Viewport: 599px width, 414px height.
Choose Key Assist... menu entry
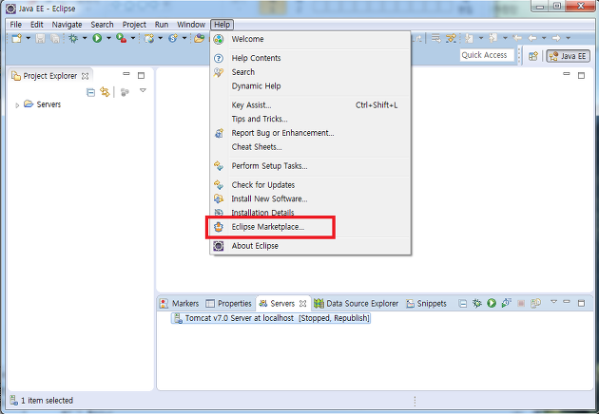pyautogui.click(x=310, y=105)
